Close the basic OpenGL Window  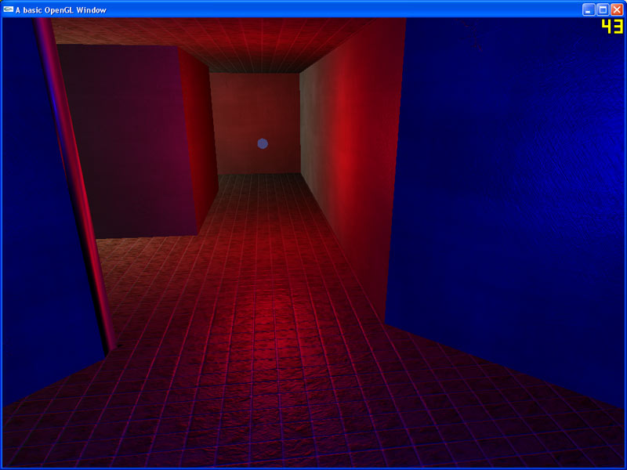[x=617, y=9]
